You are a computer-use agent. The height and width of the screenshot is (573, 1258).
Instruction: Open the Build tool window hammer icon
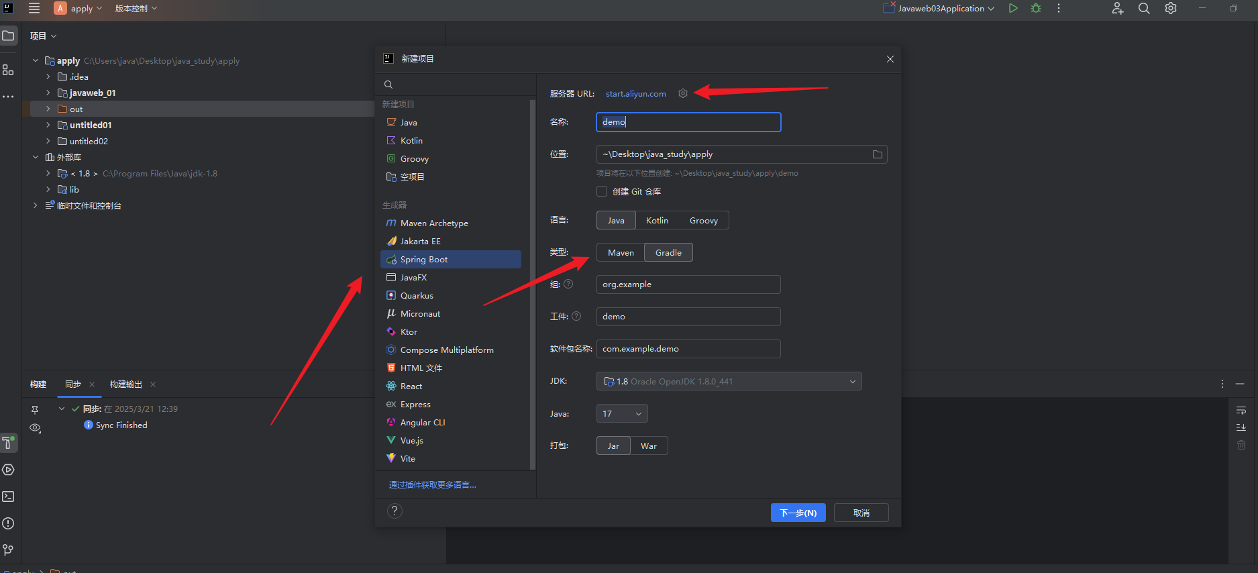(x=8, y=442)
